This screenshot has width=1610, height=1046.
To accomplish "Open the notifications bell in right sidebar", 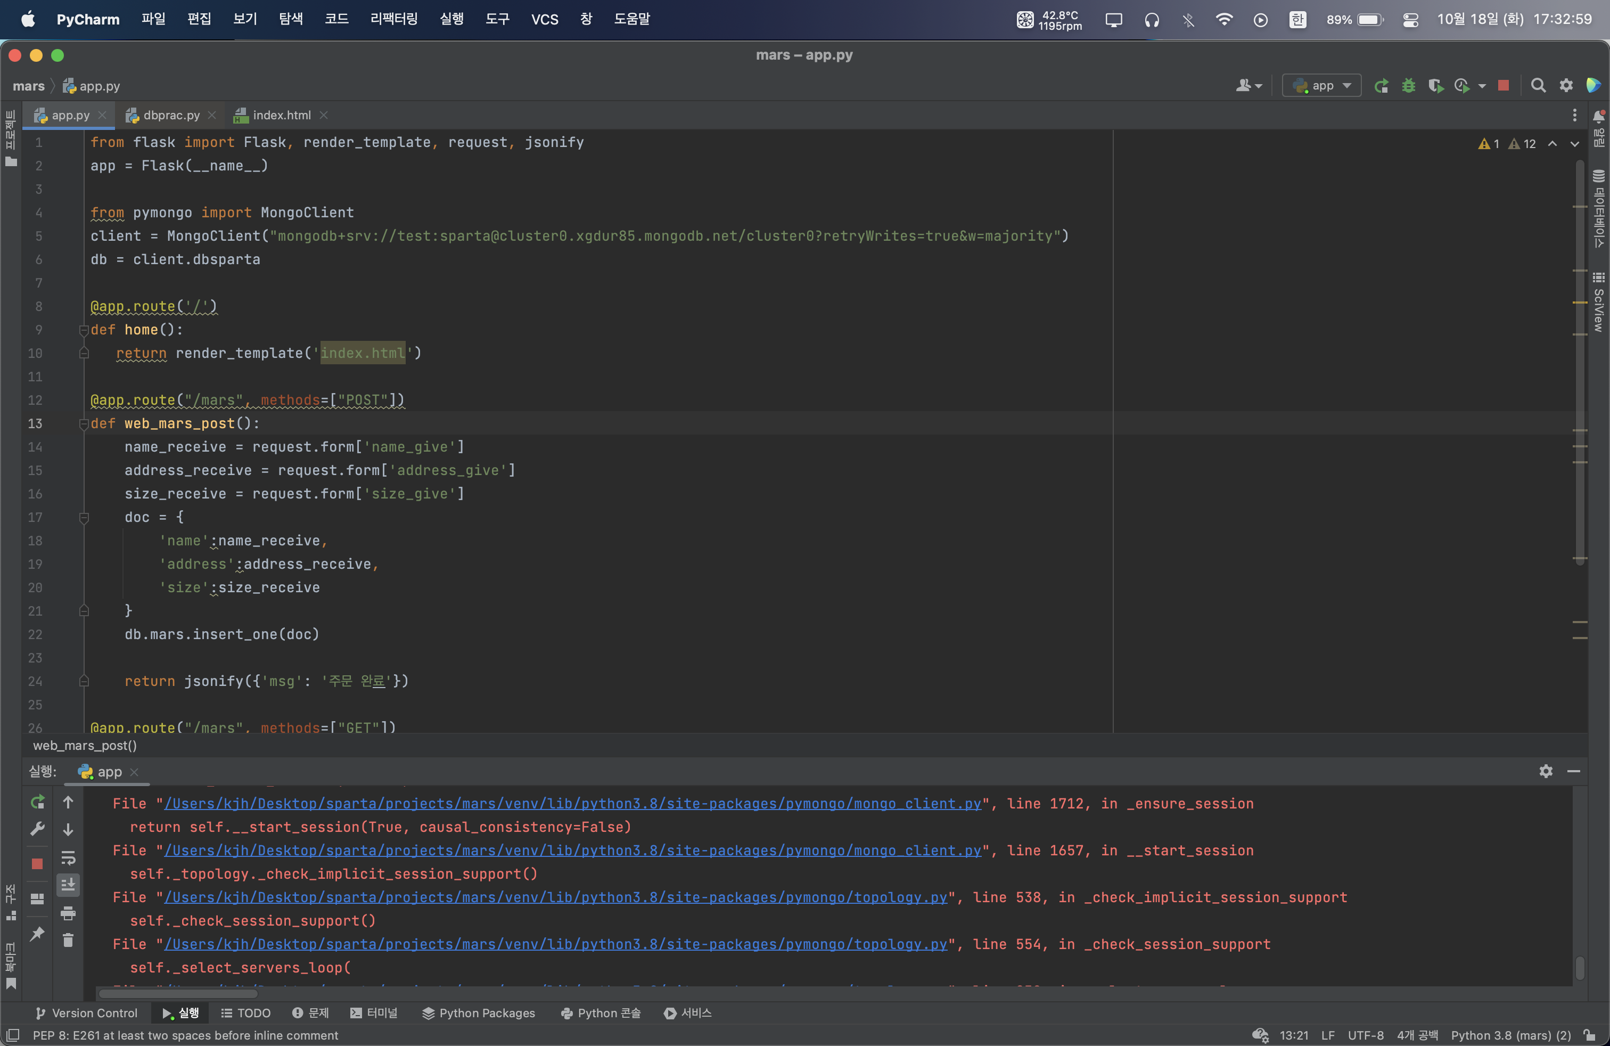I will pos(1598,117).
